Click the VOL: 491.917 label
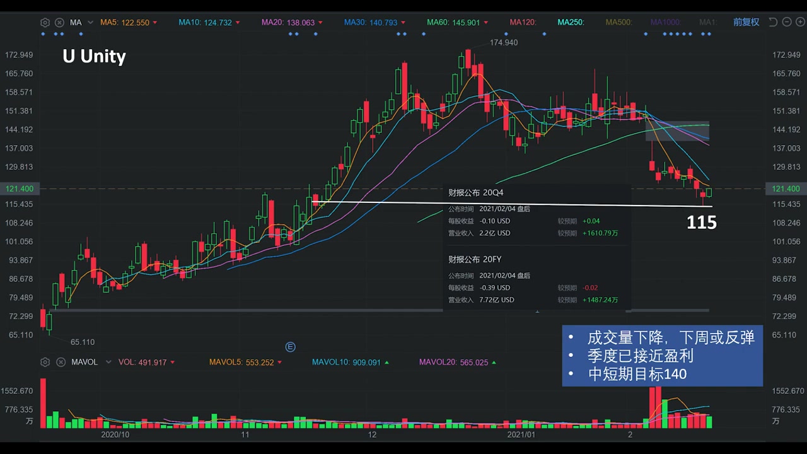 [142, 363]
